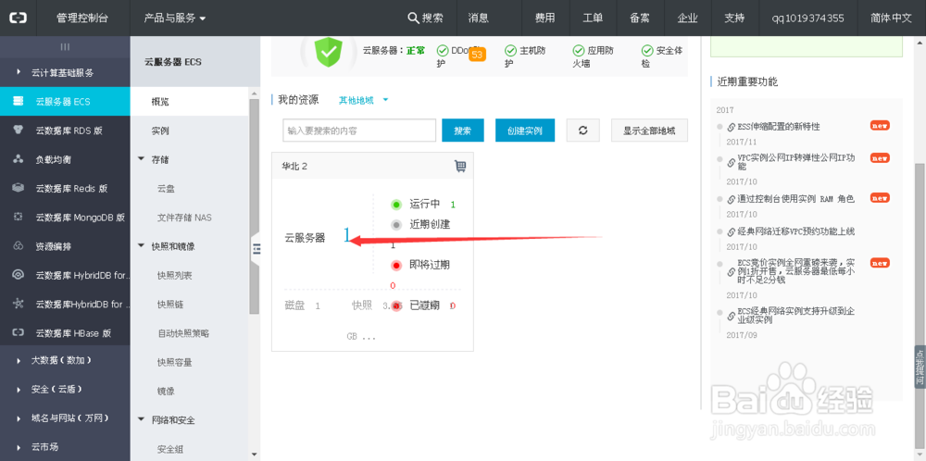The image size is (926, 461).
Task: Click the second HybridDB for icon
Action: (18, 304)
